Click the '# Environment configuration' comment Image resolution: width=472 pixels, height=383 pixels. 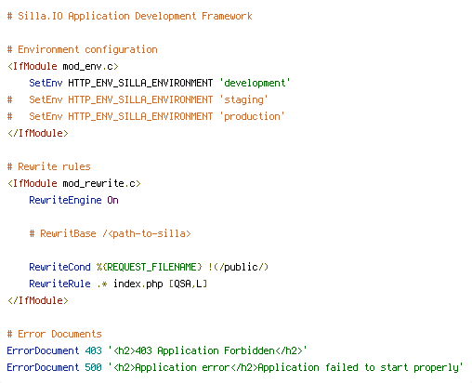click(83, 49)
